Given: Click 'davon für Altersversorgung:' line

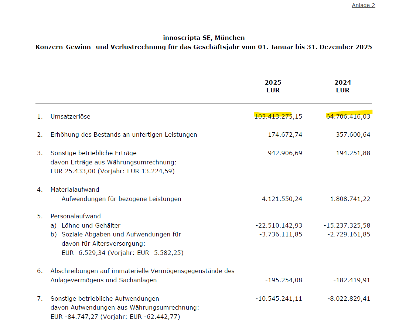Looking at the screenshot, I should [x=103, y=244].
